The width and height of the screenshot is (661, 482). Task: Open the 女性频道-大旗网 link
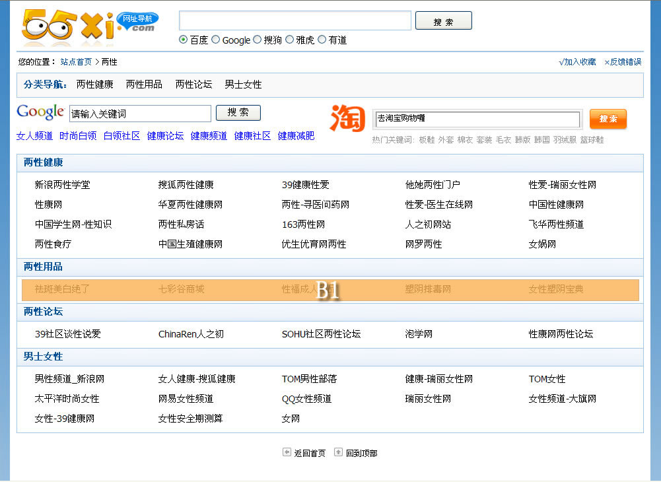[563, 399]
